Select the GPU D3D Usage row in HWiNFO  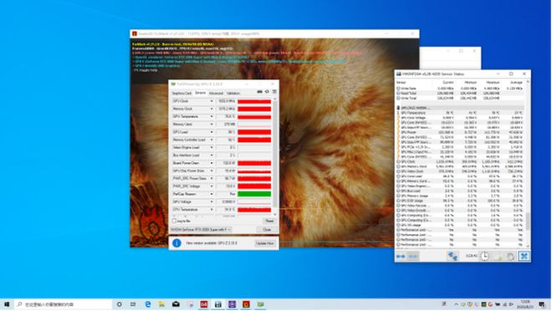[461, 201]
